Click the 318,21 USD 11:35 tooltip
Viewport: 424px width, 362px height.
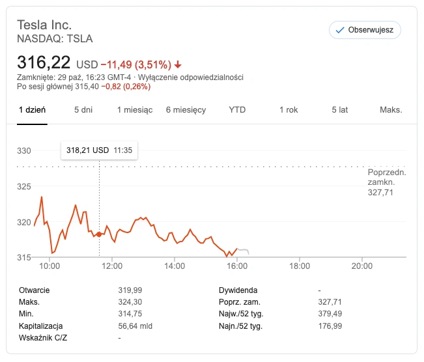[x=99, y=150]
